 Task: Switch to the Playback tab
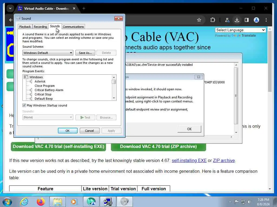coord(25,27)
